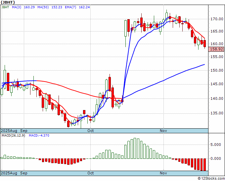Click the EMA(7) value 162.24
225x181 pixels.
pyautogui.click(x=84, y=7)
